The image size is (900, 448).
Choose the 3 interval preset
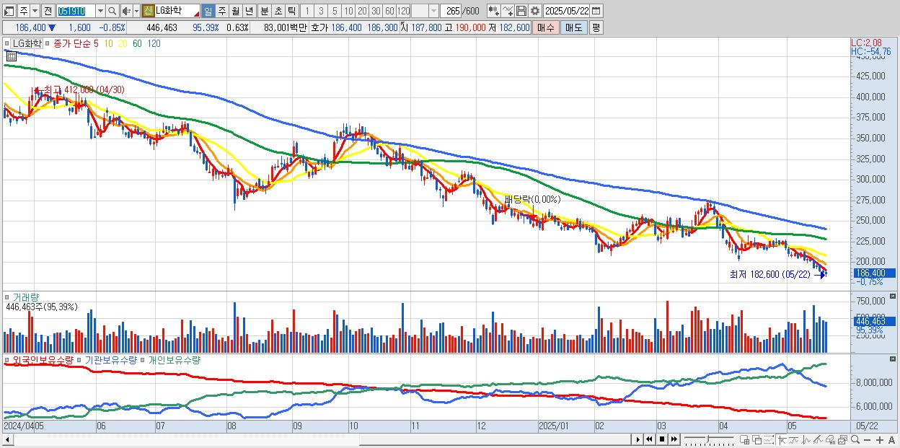coord(321,11)
